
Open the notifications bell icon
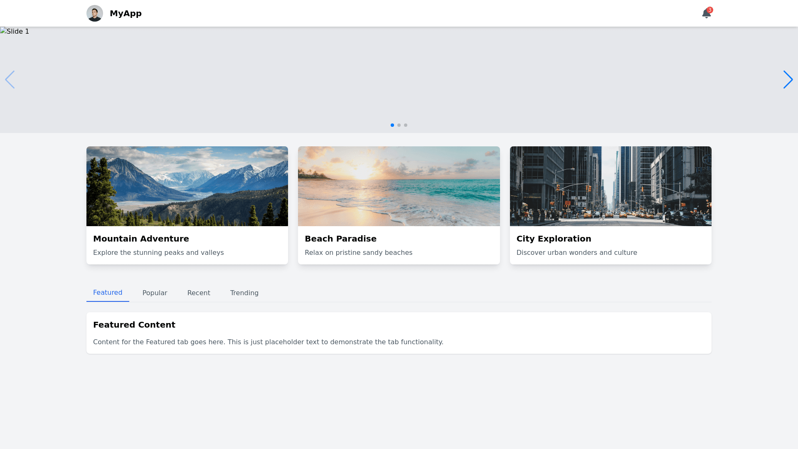pos(706,14)
